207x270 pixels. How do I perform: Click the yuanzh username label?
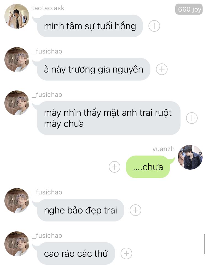tap(163, 149)
